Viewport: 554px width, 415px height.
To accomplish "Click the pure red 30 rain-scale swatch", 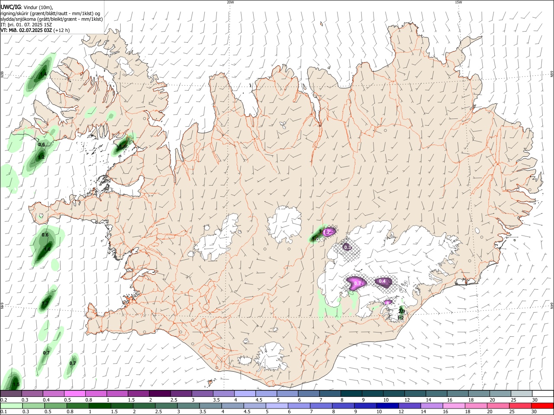I will pos(542,406).
